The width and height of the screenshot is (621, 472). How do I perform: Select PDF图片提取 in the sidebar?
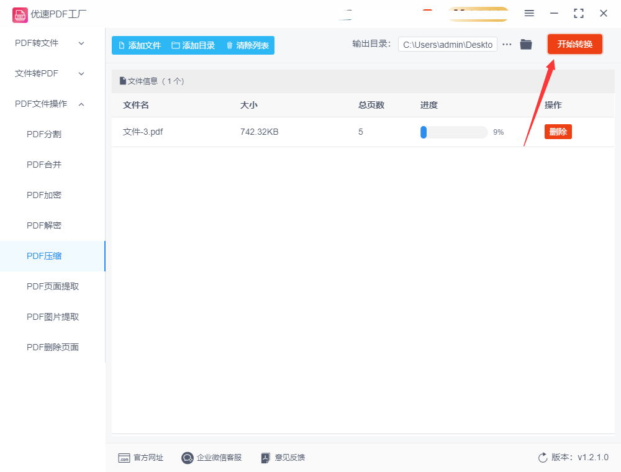(52, 317)
